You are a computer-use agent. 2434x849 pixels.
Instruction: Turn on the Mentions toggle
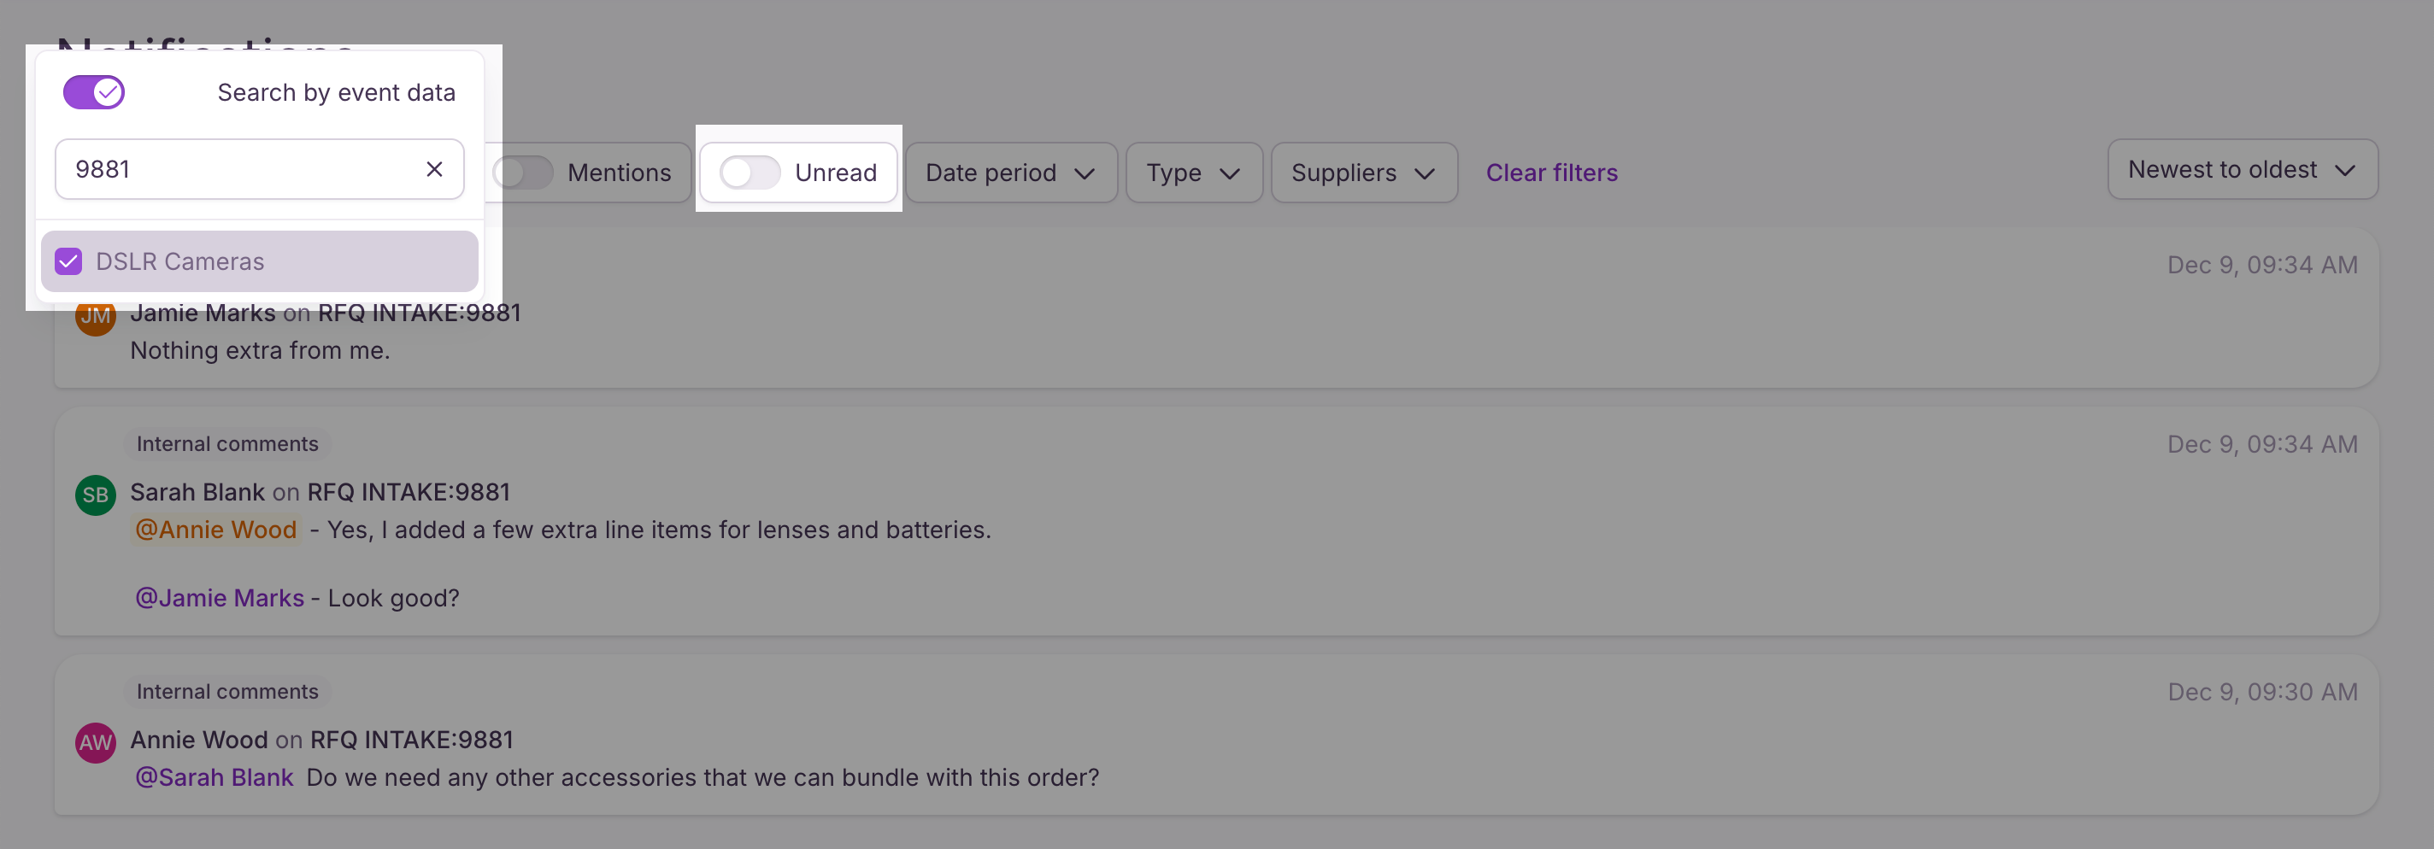click(x=522, y=173)
